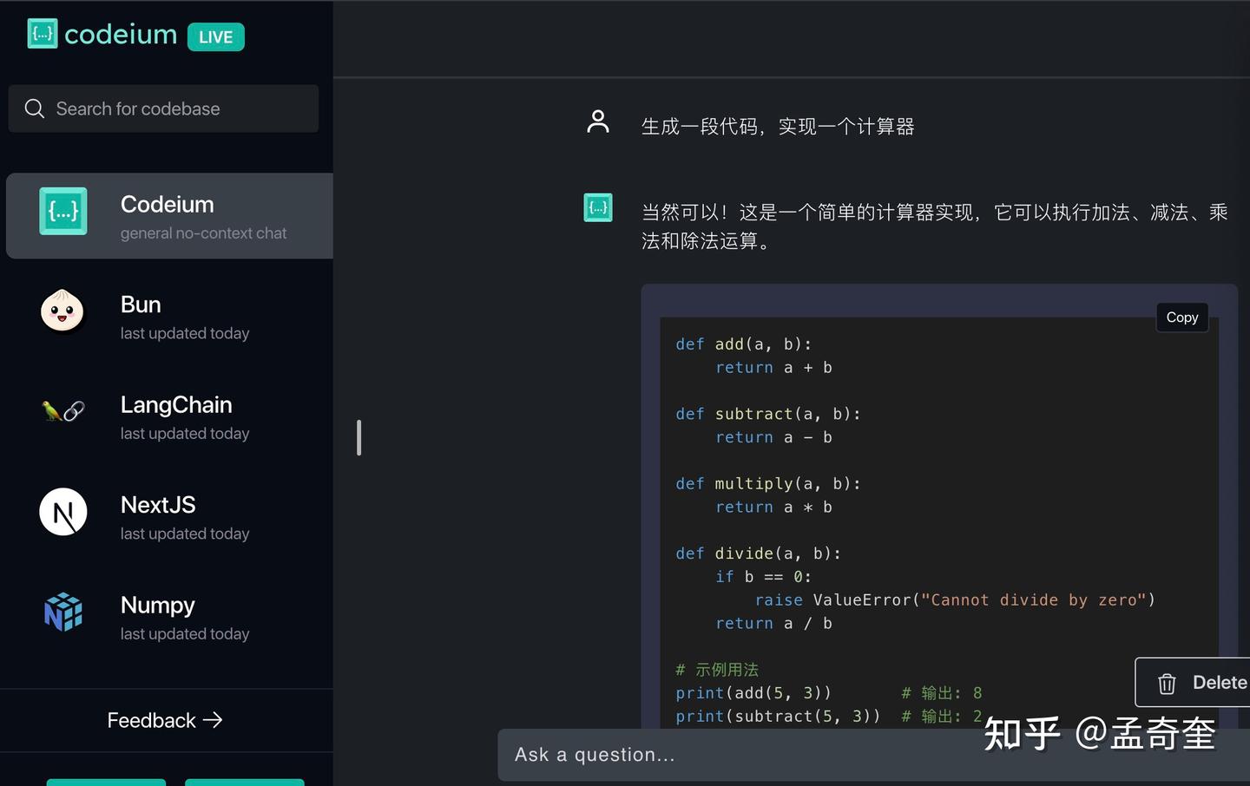This screenshot has height=786, width=1250.
Task: Click the Codeium bot icon beside the reply
Action: pyautogui.click(x=598, y=207)
